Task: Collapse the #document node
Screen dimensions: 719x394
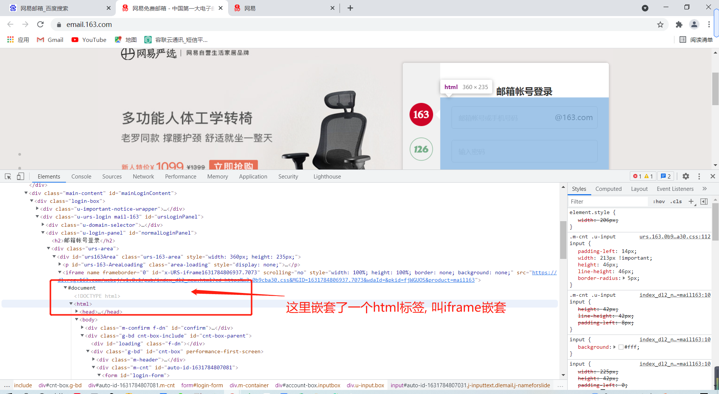Action: click(65, 287)
